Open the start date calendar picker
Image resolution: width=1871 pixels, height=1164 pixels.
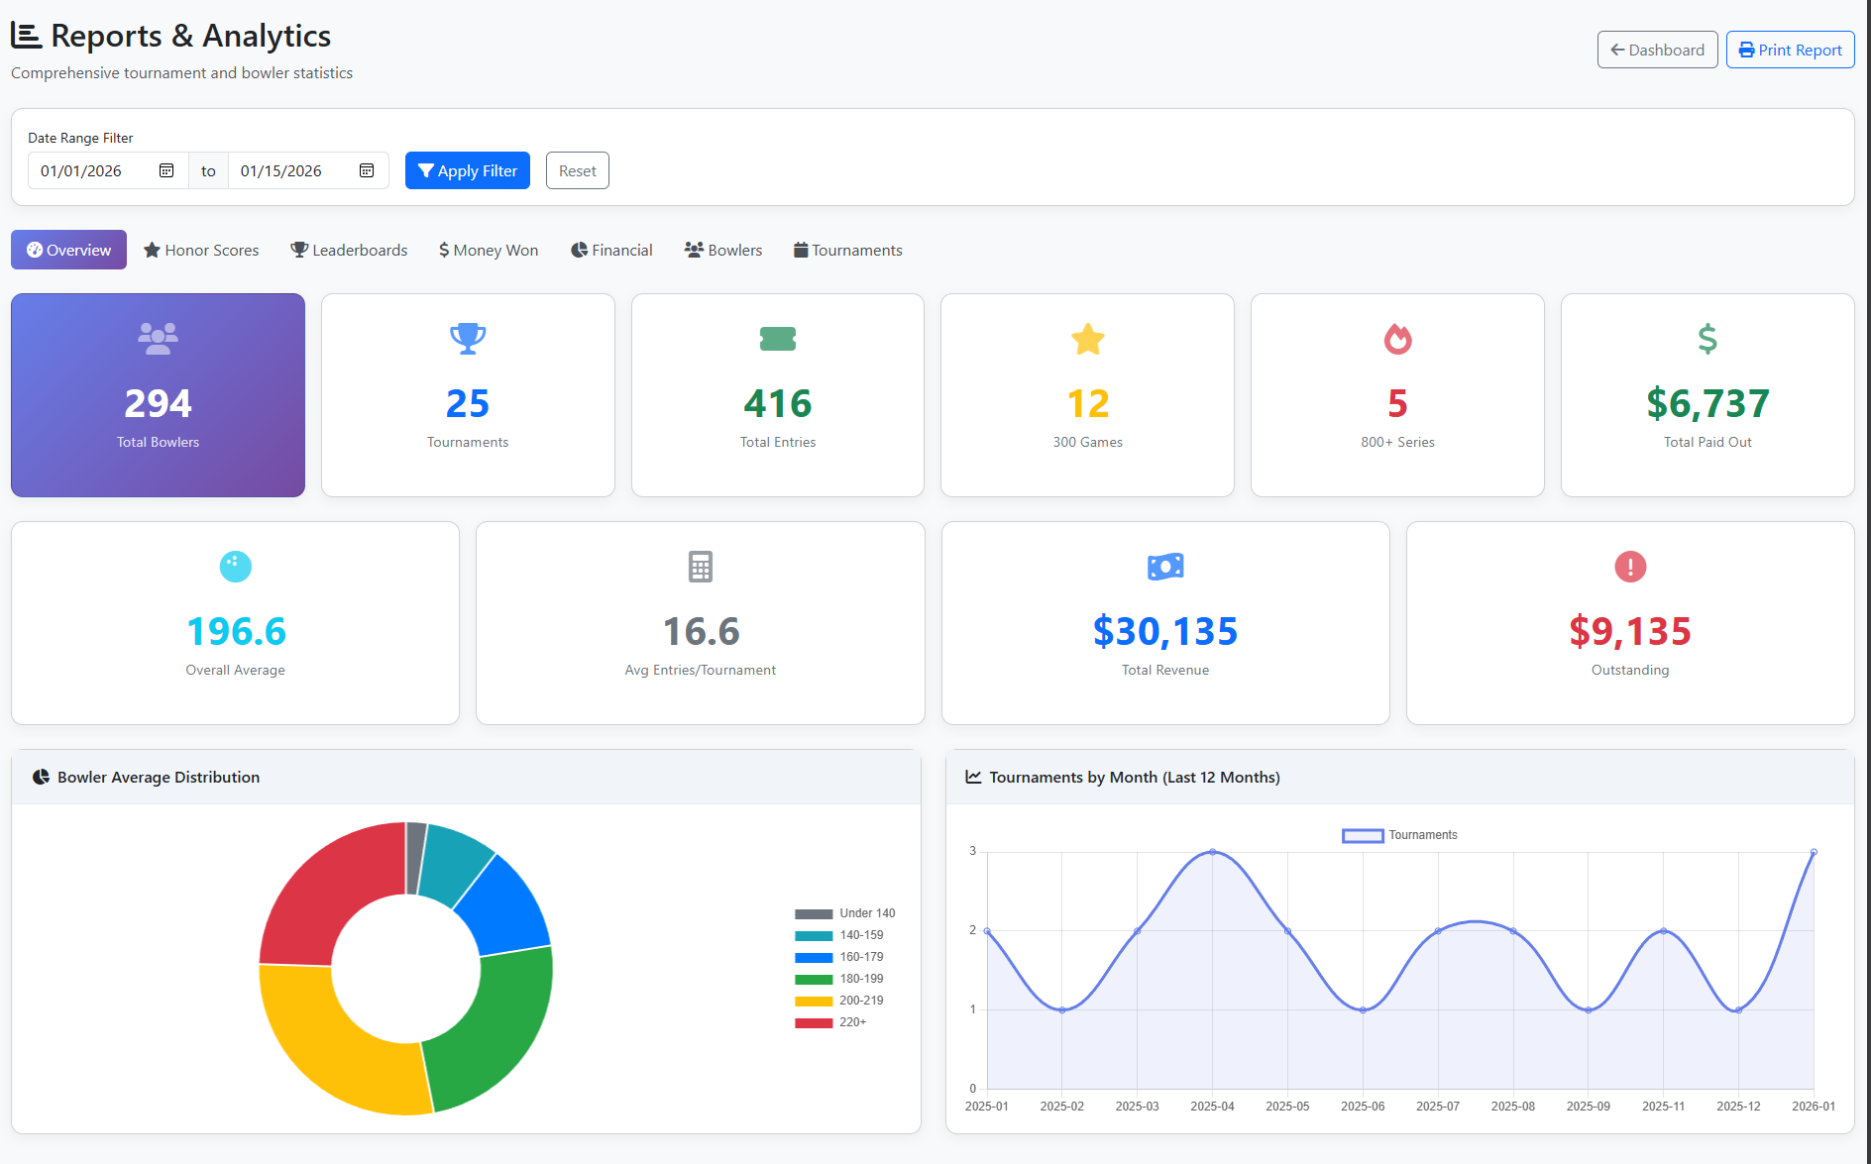click(165, 170)
